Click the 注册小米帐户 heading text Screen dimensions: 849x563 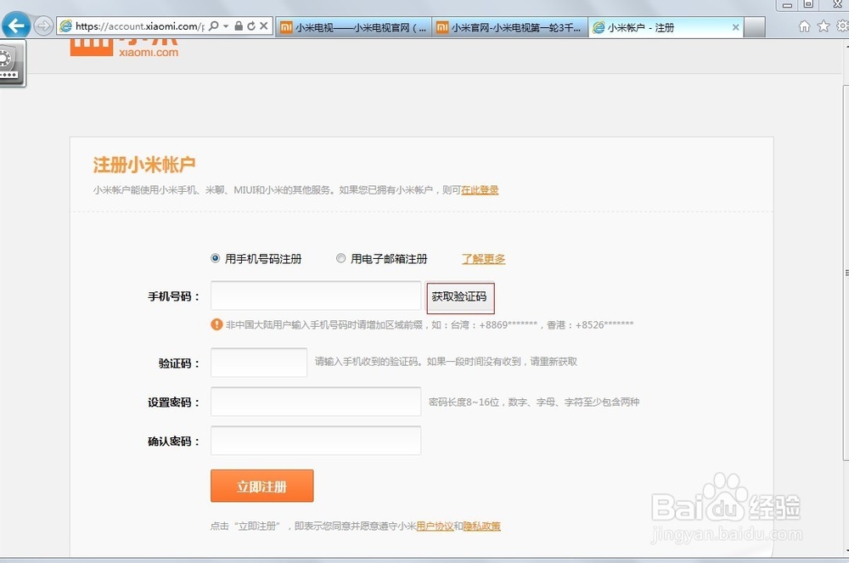pos(144,165)
